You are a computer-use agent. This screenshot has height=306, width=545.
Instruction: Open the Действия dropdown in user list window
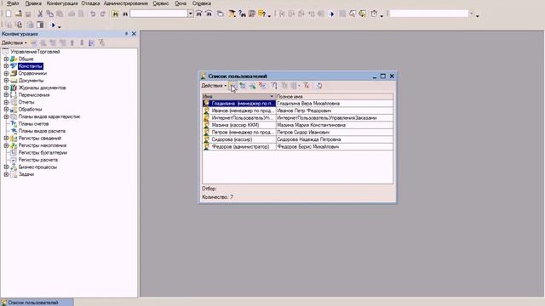(x=214, y=86)
